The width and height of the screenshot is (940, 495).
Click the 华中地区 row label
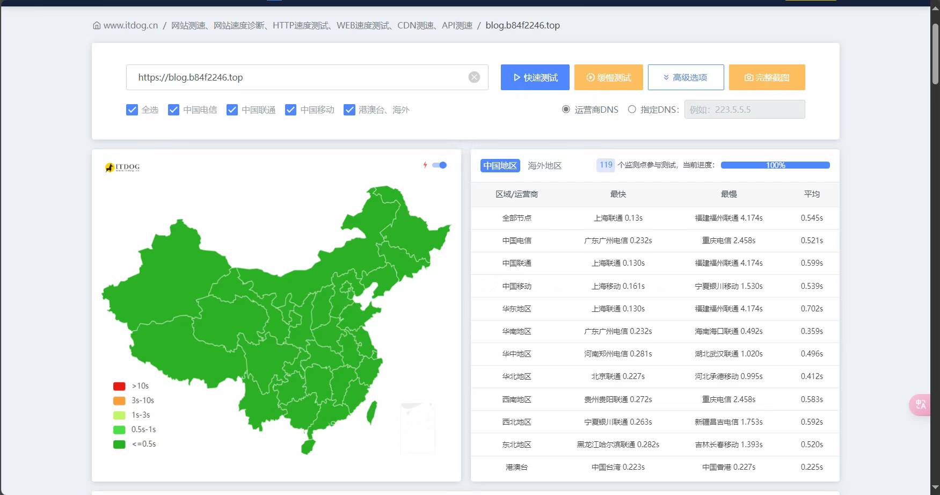pyautogui.click(x=516, y=354)
